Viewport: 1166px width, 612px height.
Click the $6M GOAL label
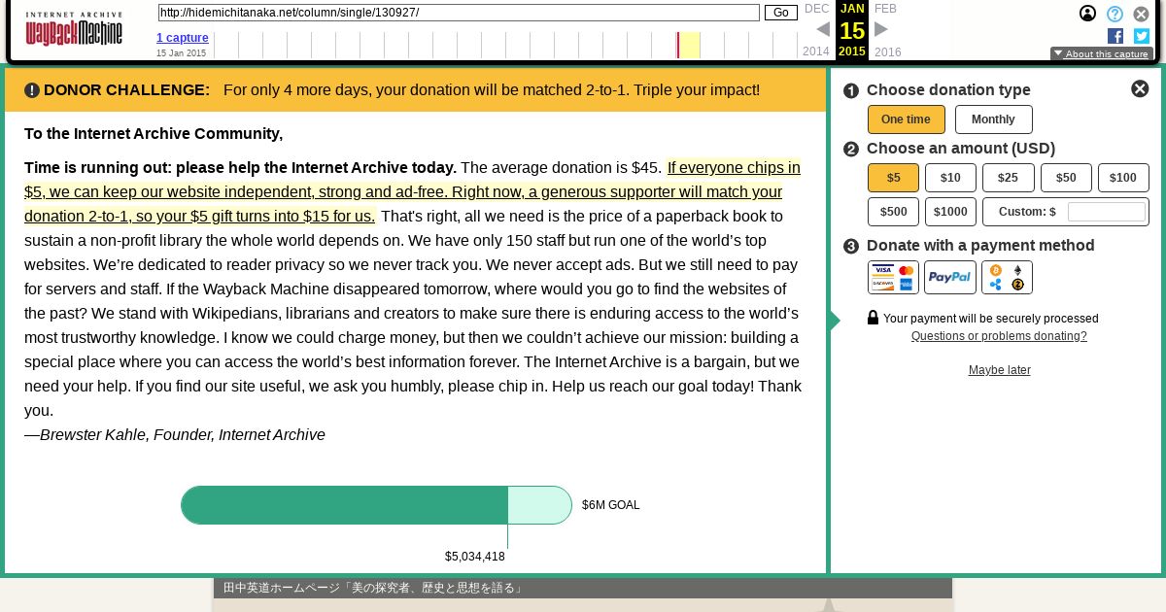pyautogui.click(x=611, y=505)
